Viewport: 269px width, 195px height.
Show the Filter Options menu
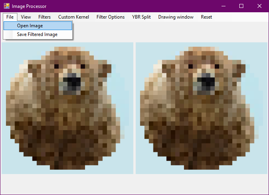pos(110,17)
